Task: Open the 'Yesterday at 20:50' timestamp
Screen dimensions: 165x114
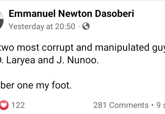Action: pyautogui.click(x=42, y=26)
